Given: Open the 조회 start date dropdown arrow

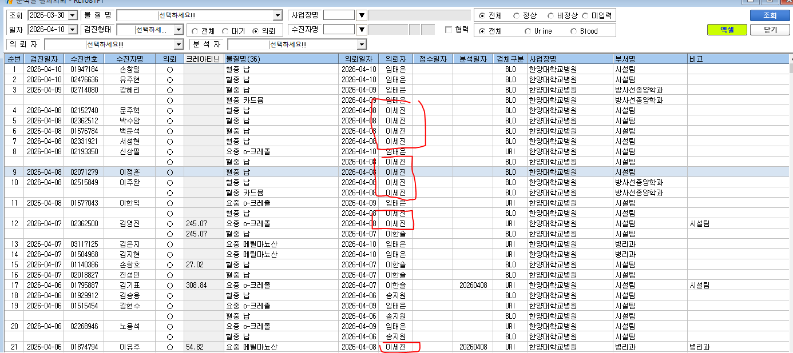Looking at the screenshot, I should point(72,15).
